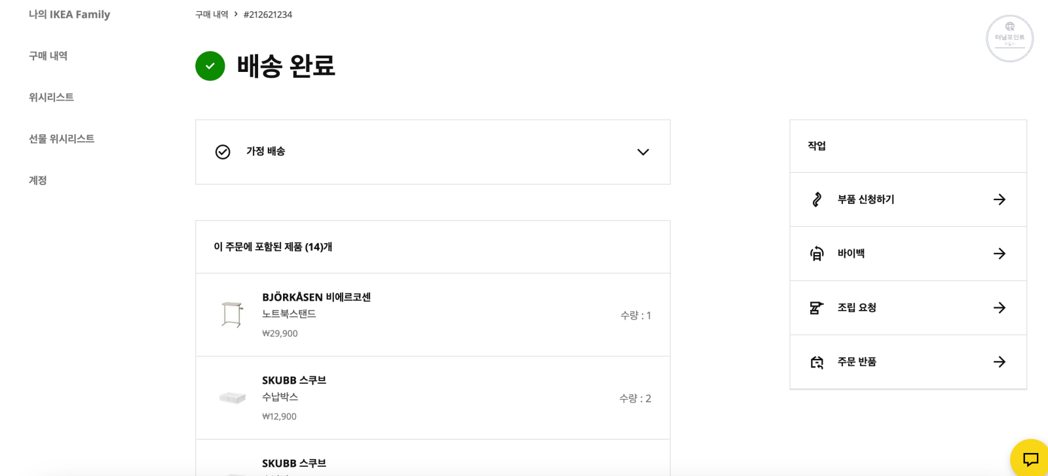Click the arrow next to 주문 반품
Screen dimensions: 1048x476
(999, 362)
